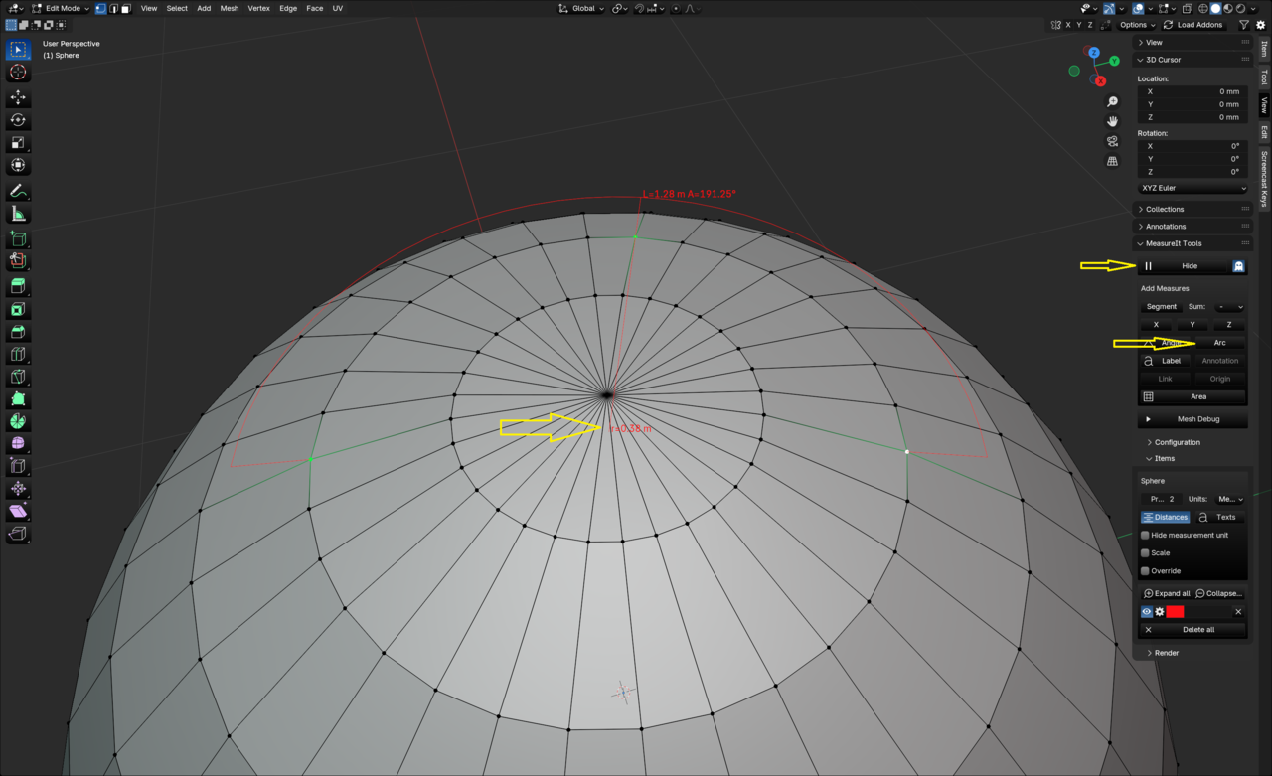Check Hide measurement unit
Viewport: 1272px width, 776px height.
click(1145, 535)
